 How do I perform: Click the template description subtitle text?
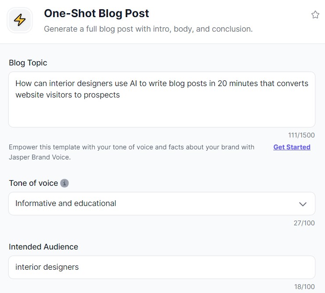tap(148, 29)
